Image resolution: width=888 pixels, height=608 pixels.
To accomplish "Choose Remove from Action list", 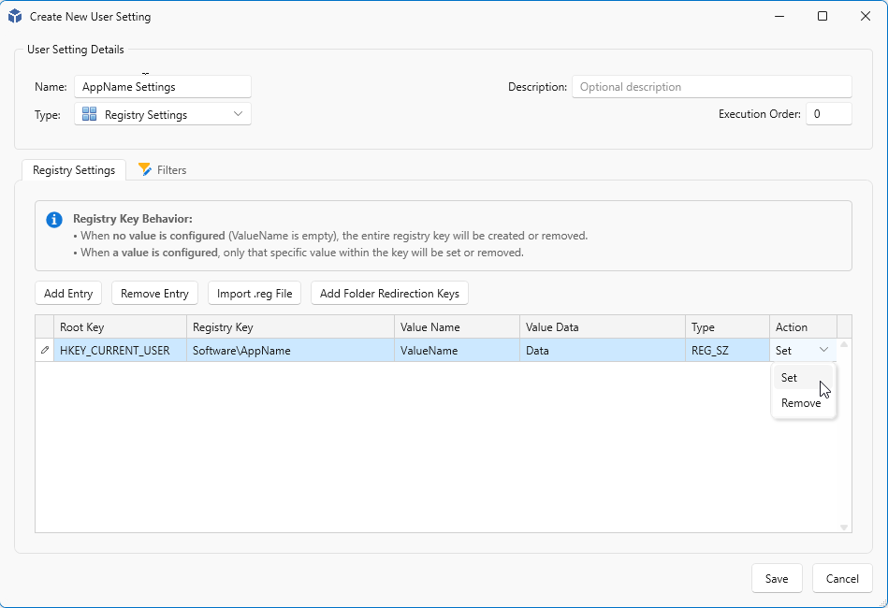I will (x=801, y=403).
